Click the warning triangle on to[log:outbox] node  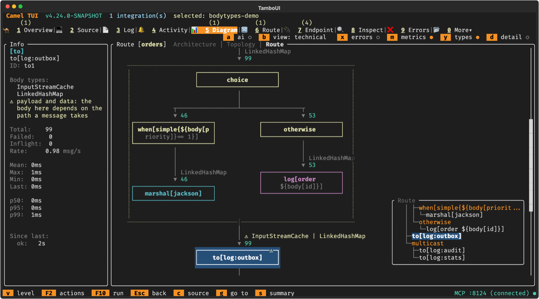pyautogui.click(x=271, y=251)
